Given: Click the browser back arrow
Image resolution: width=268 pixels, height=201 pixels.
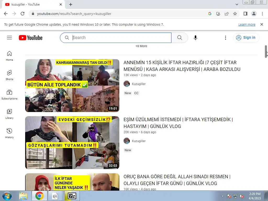Looking at the screenshot, I should [6, 14].
